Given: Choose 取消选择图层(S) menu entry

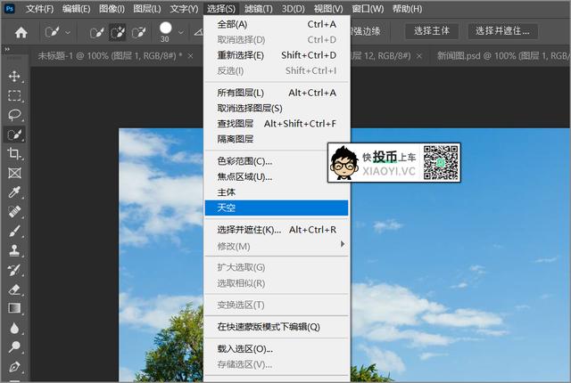Looking at the screenshot, I should pos(277,109).
